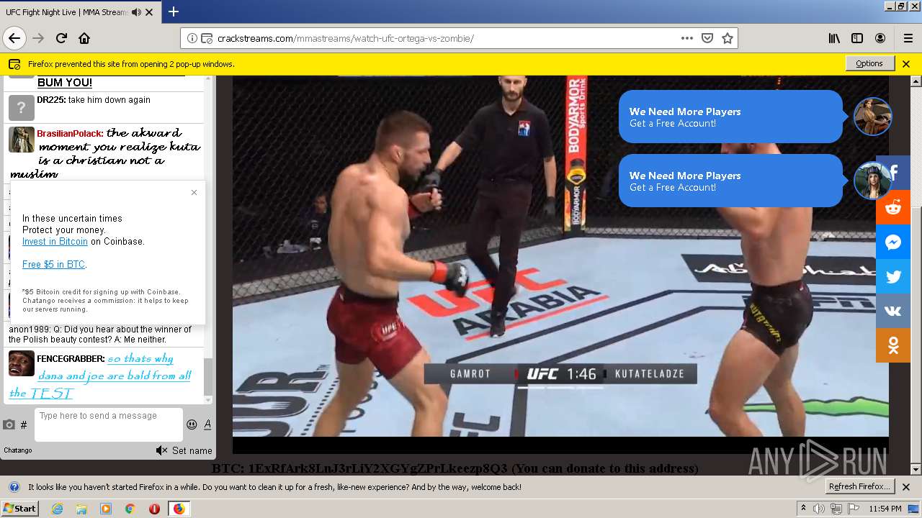Image resolution: width=922 pixels, height=518 pixels.
Task: Close the UFC Fight Night Live tab
Action: tap(149, 12)
